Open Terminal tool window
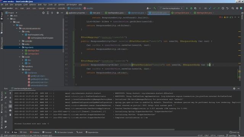 [x=47, y=132]
